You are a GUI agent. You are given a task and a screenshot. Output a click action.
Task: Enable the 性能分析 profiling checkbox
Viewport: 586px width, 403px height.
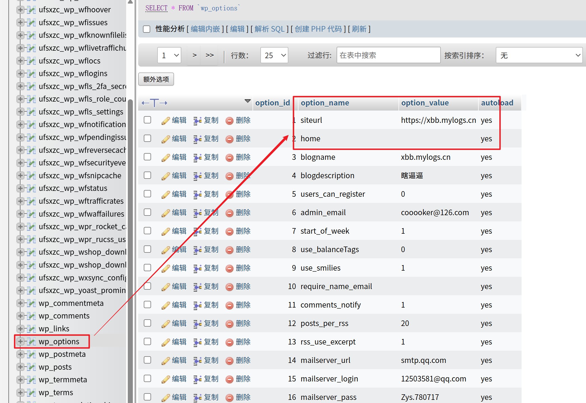point(147,29)
